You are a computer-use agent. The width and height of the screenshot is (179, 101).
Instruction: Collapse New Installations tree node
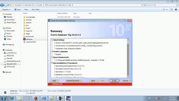coord(52,63)
